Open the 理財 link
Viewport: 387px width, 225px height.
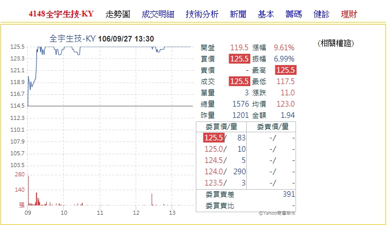(x=349, y=14)
